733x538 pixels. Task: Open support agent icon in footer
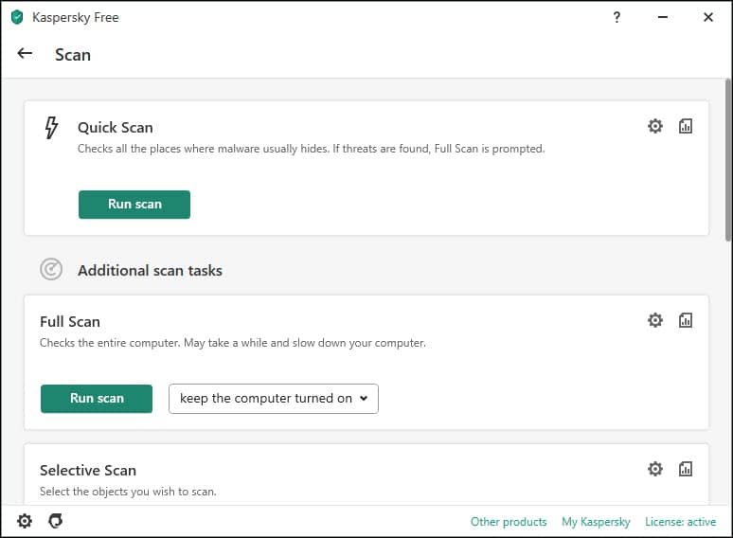tap(56, 521)
